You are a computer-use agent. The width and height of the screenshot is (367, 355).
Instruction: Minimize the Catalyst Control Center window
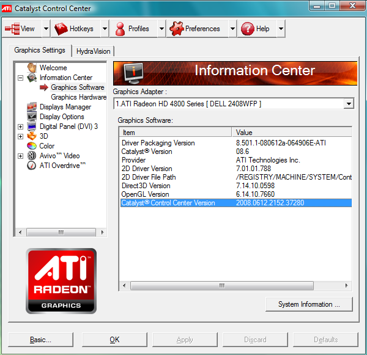pos(317,6)
